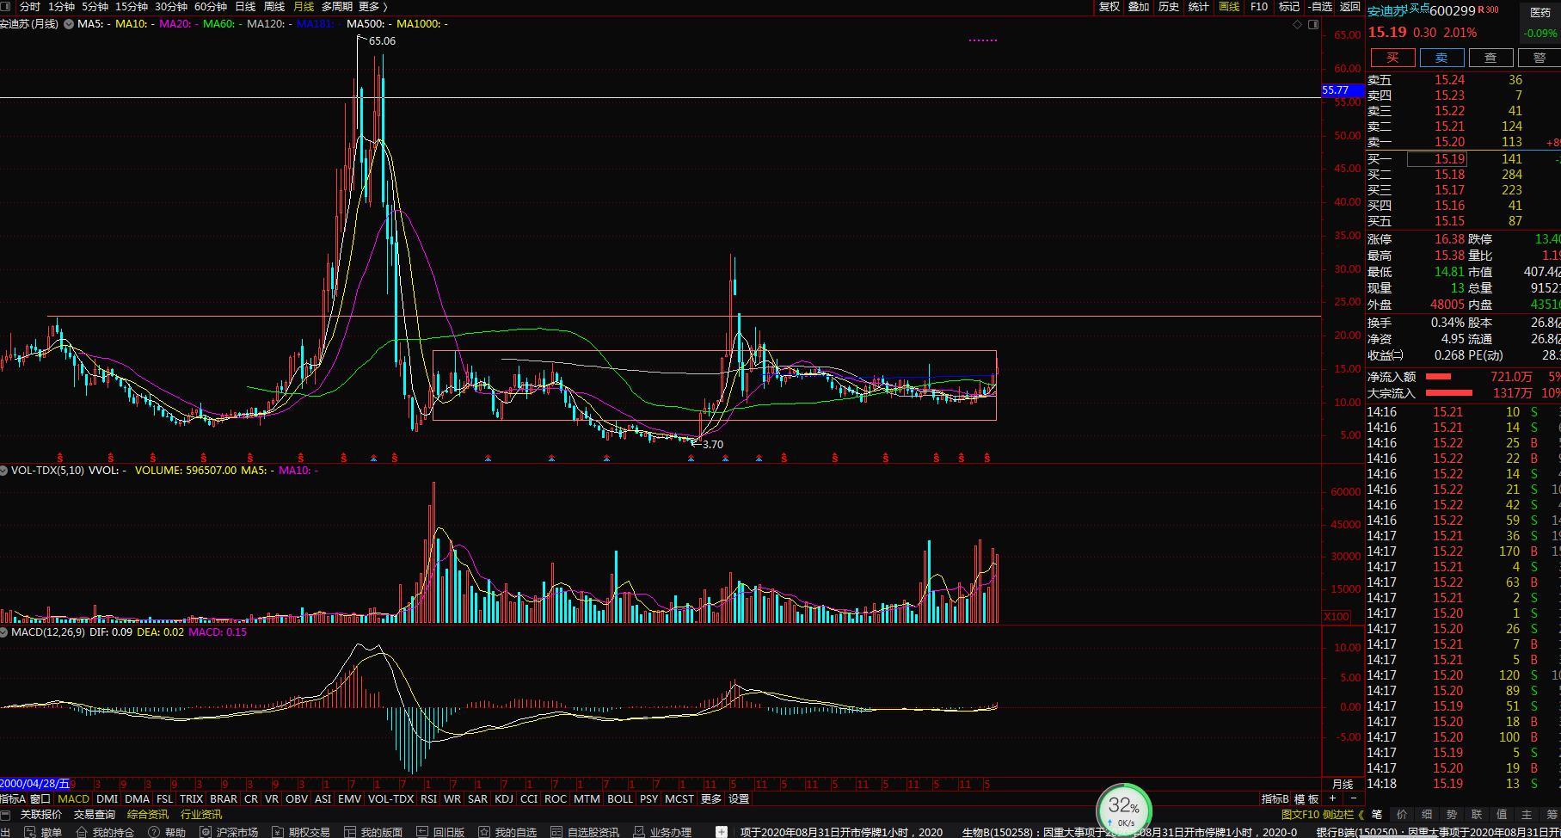The image size is (1561, 838).
Task: Click the 32% network speed widget
Action: tap(1123, 810)
